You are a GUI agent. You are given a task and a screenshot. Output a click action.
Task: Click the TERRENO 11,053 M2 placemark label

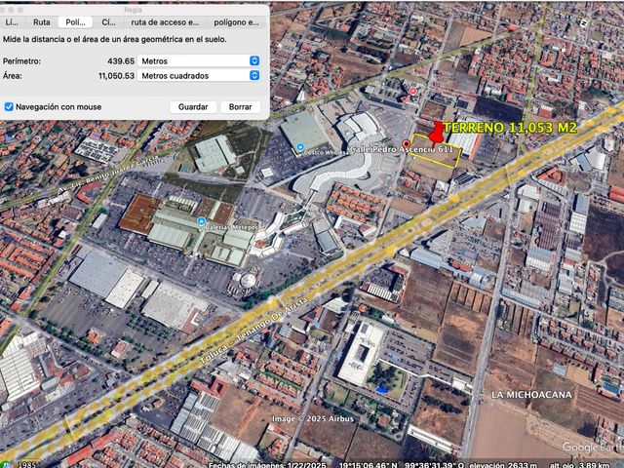click(x=510, y=128)
